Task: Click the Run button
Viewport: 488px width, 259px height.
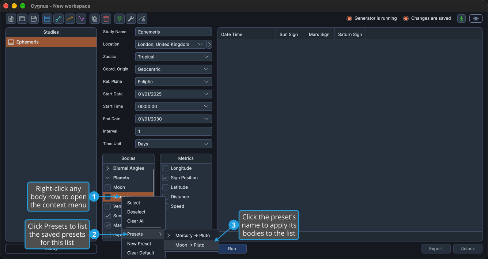Action: tap(232, 249)
